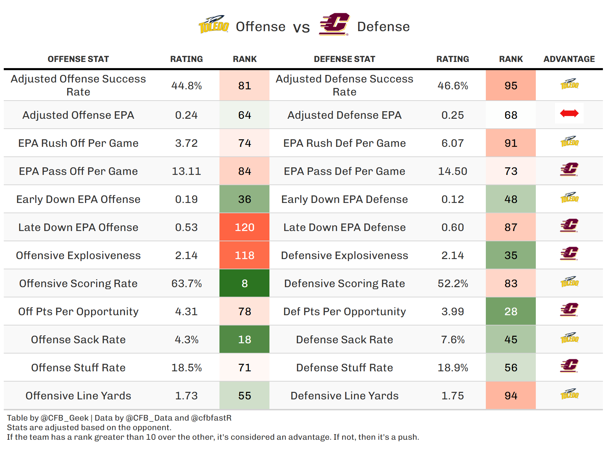606x449 pixels.
Task: Click the Defensive Explosiveness stat label
Action: coord(344,255)
